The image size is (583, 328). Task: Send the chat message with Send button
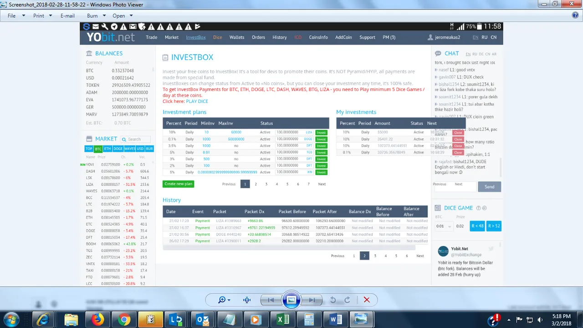click(489, 187)
